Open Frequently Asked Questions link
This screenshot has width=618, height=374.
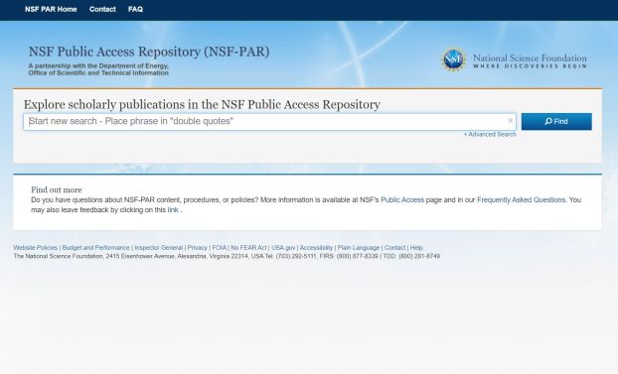pyautogui.click(x=521, y=200)
